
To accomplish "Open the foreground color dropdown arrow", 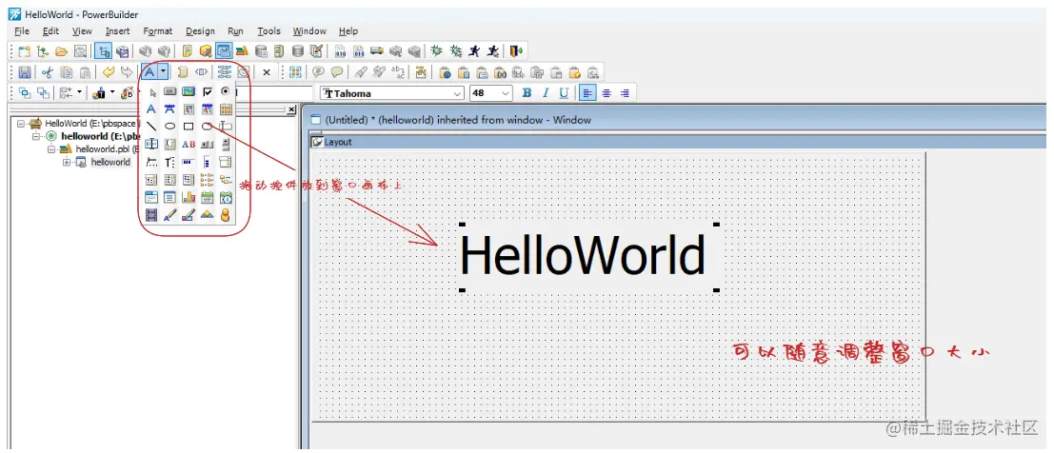I will point(112,92).
